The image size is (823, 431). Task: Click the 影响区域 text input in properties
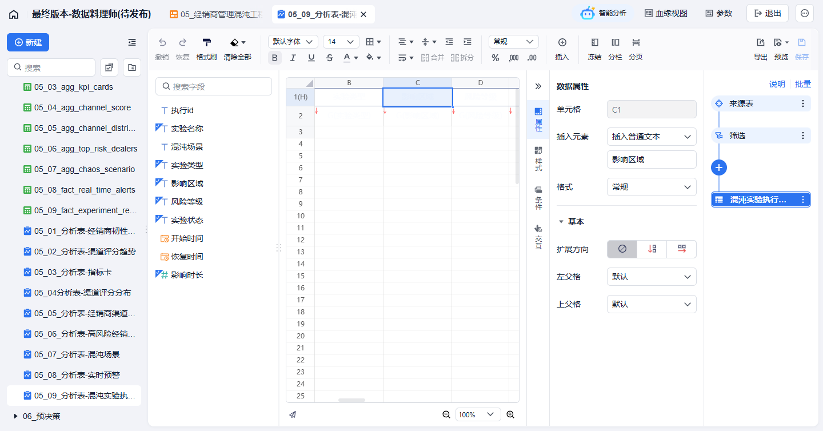pos(652,159)
